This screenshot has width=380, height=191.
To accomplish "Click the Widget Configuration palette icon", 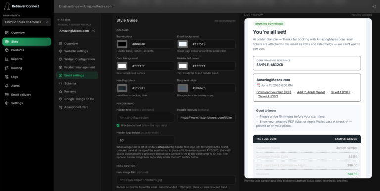I will click(x=60, y=59).
